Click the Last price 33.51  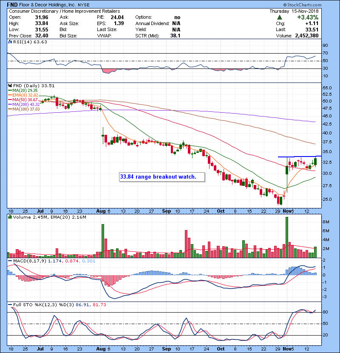click(312, 30)
